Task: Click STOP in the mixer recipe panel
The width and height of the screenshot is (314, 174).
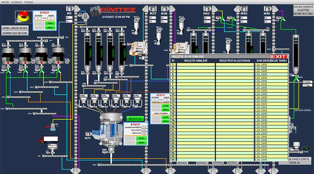Action: coord(141,138)
